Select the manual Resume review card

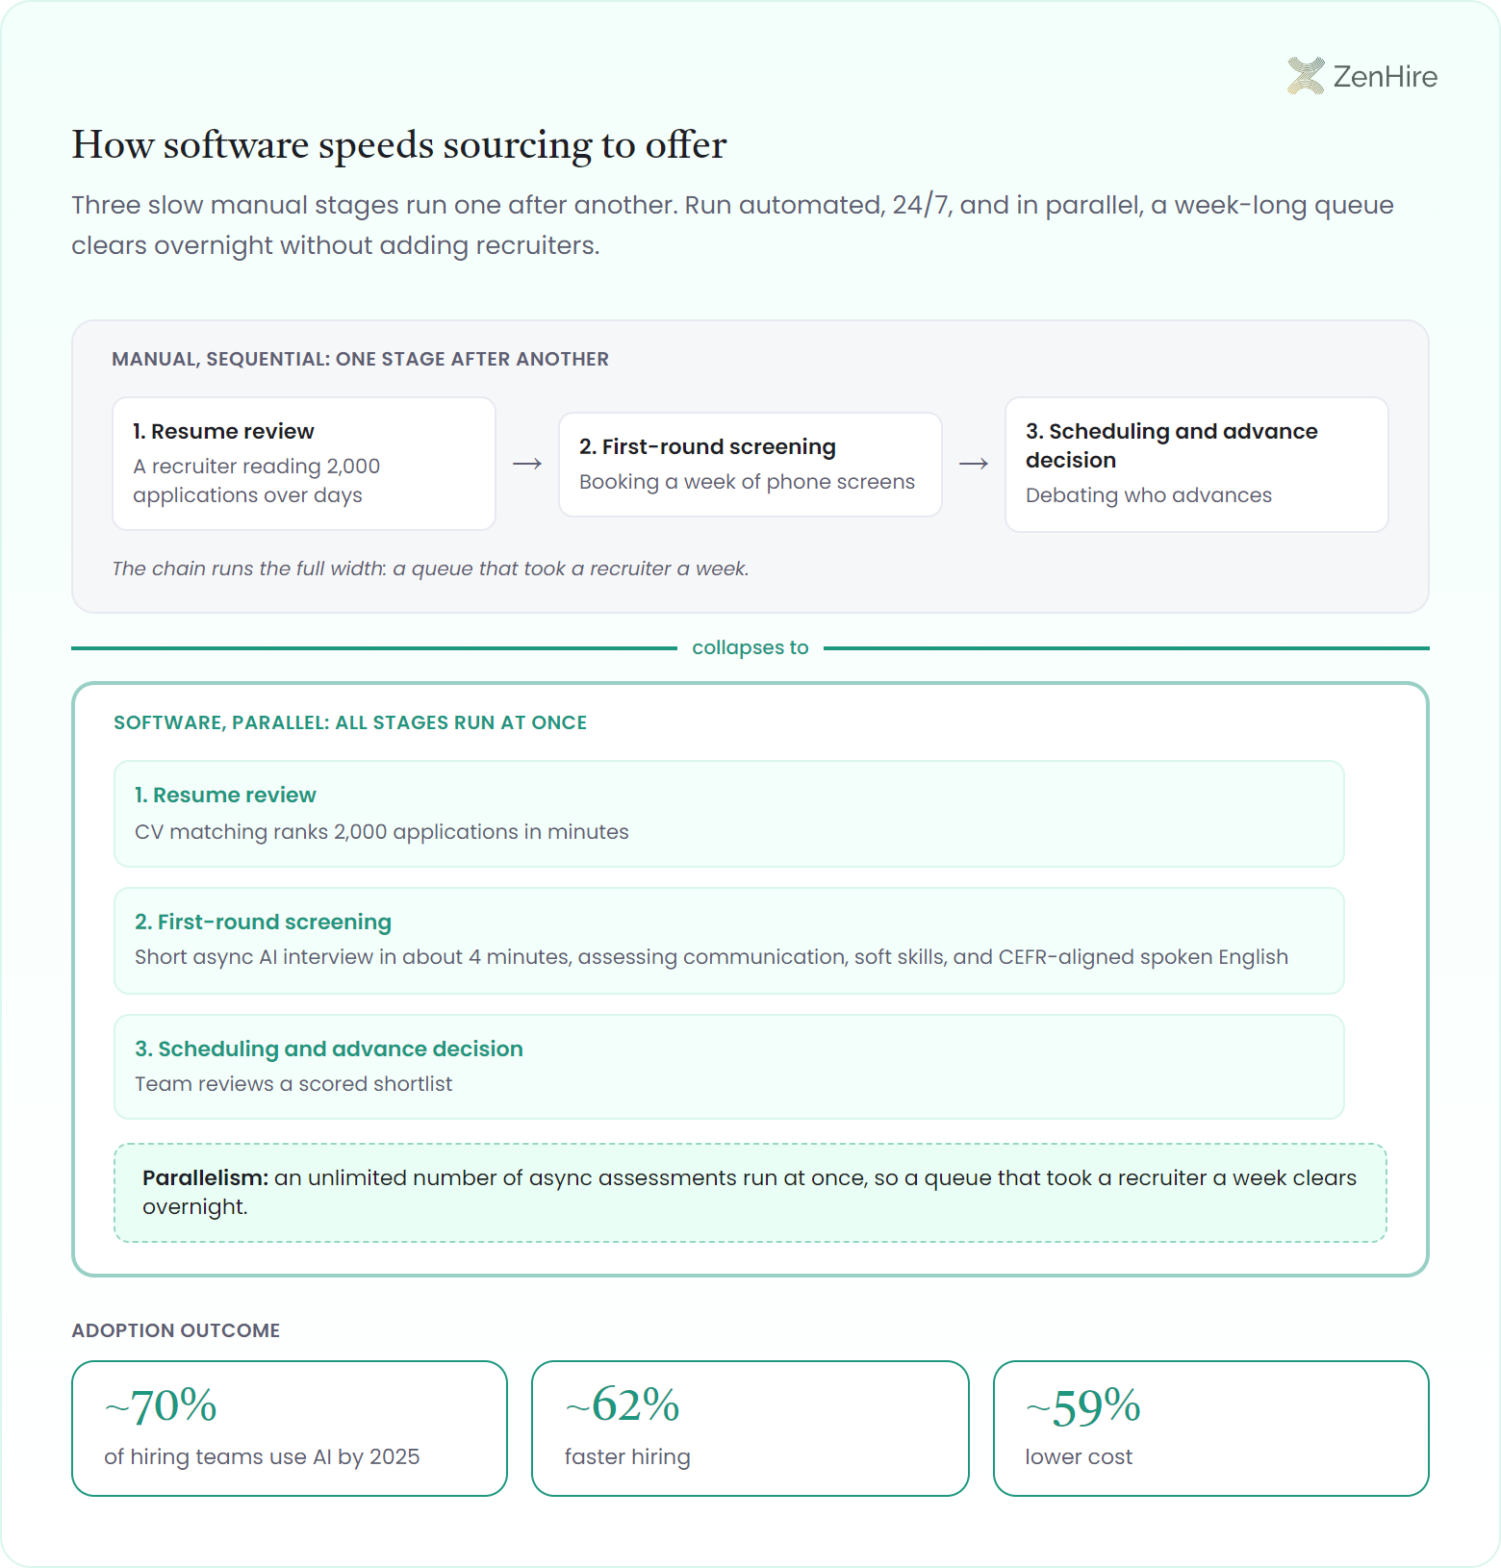pos(304,464)
